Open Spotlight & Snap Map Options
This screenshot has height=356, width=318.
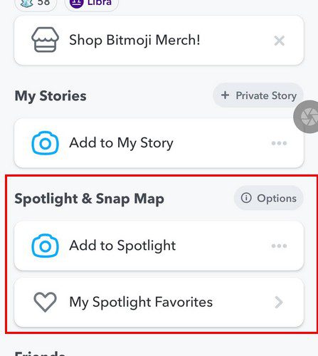click(269, 198)
